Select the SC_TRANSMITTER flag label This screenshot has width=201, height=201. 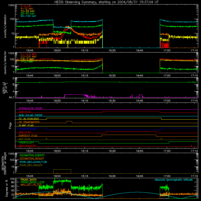click(29, 122)
